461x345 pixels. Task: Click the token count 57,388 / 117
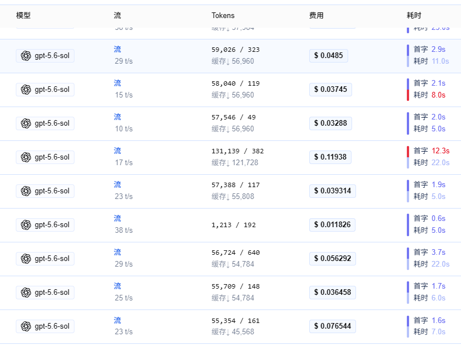click(235, 185)
